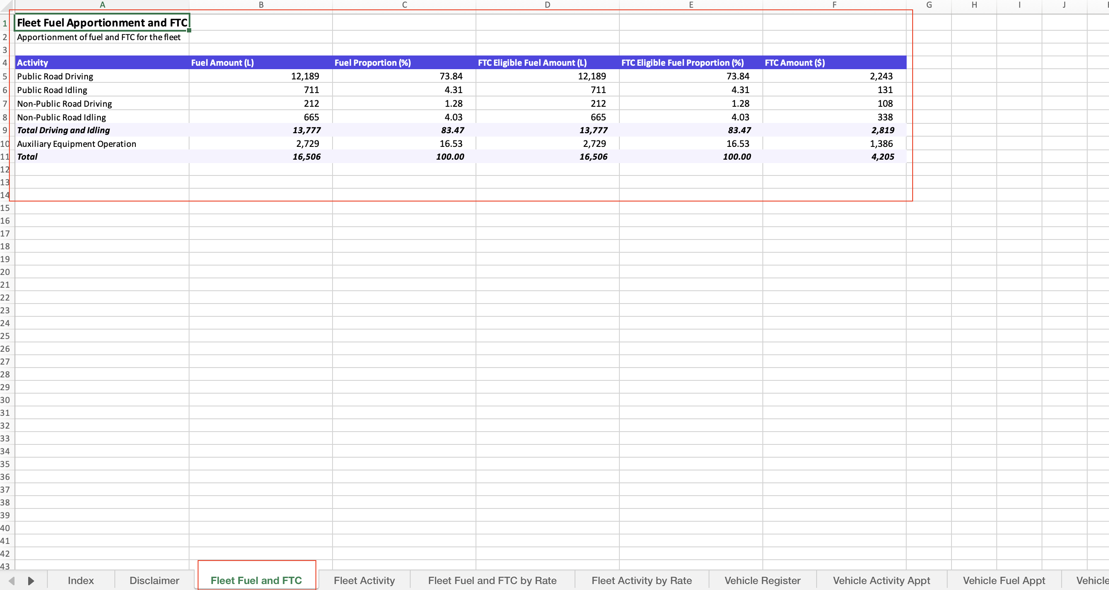This screenshot has width=1109, height=590.
Task: Select all cells using the corner button
Action: tap(5, 5)
